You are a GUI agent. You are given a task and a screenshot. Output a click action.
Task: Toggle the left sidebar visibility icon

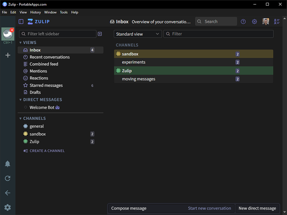(x=21, y=21)
